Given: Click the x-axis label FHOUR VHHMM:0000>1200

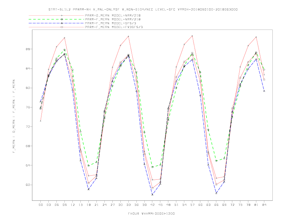Looking at the screenshot, I should [151, 214].
